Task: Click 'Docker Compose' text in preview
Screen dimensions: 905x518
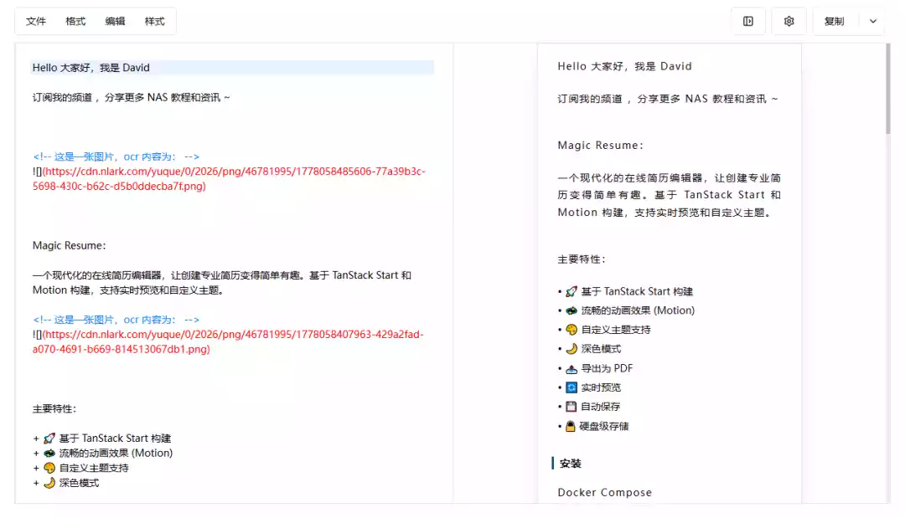Action: [x=605, y=493]
